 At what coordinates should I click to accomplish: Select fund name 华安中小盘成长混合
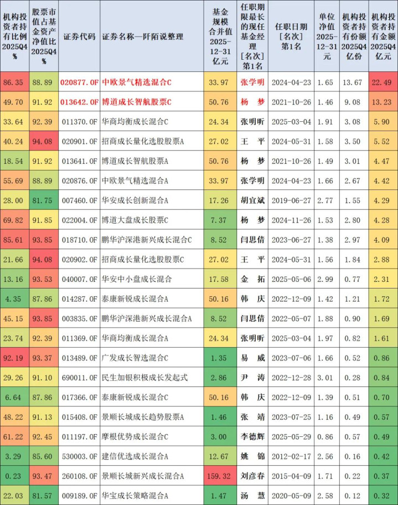[x=137, y=279]
